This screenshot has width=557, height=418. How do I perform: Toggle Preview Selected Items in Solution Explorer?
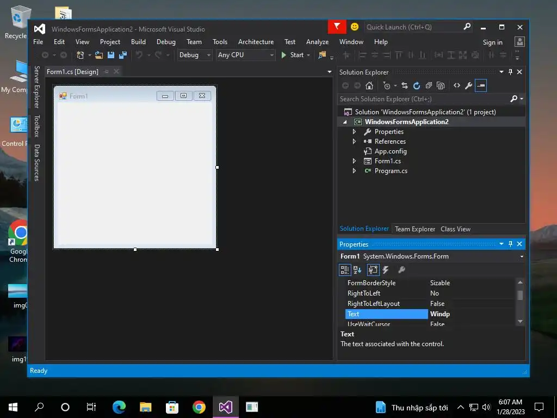point(481,85)
